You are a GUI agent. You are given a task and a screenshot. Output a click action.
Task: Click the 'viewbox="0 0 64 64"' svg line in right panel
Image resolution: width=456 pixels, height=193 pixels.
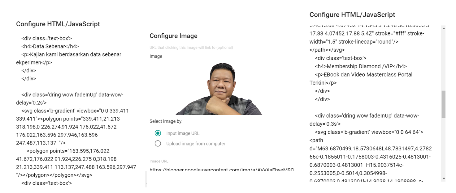point(369,132)
